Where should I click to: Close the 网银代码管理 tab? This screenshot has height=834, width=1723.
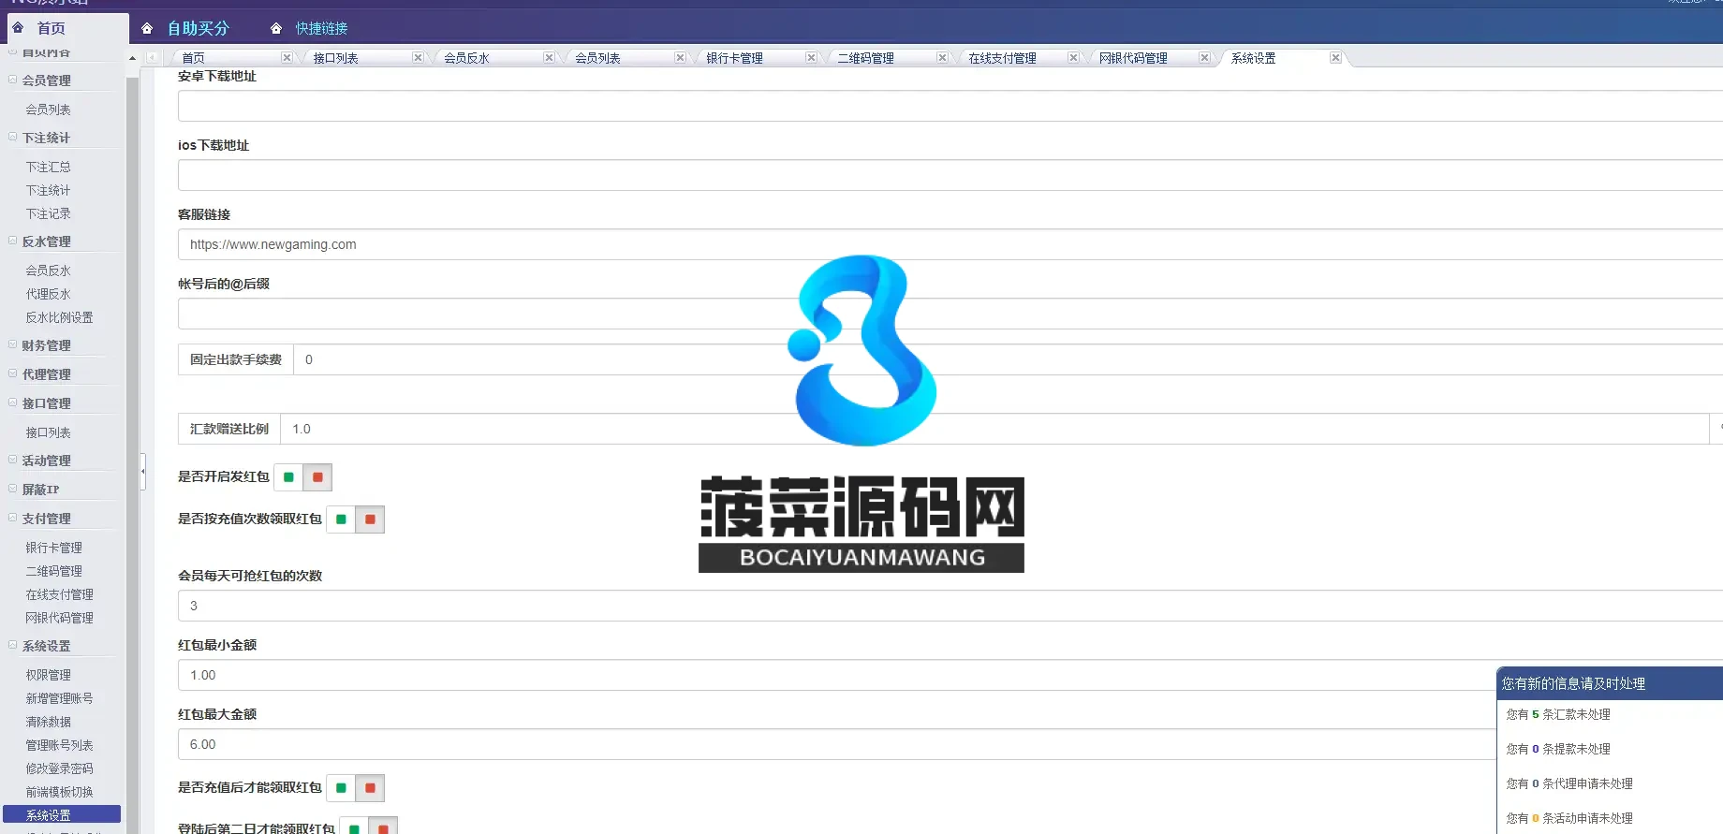1204,58
